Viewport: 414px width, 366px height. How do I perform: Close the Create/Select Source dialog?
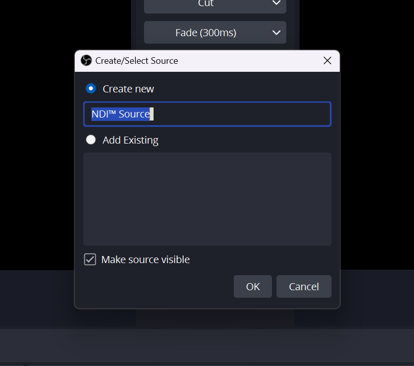(327, 61)
